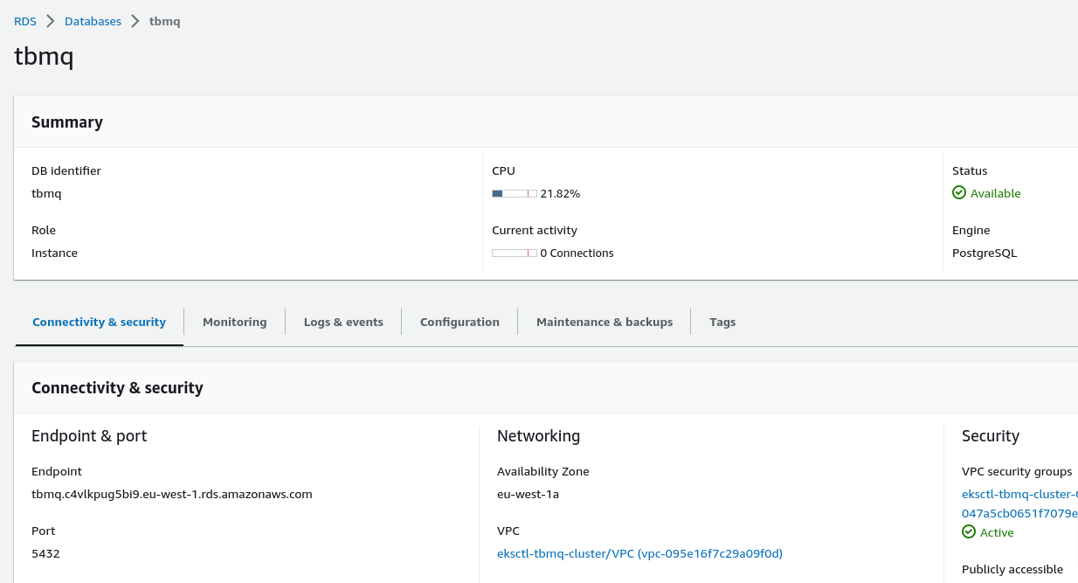Screen dimensions: 1078x583
Task: Click the port value 5432
Action: 45,553
